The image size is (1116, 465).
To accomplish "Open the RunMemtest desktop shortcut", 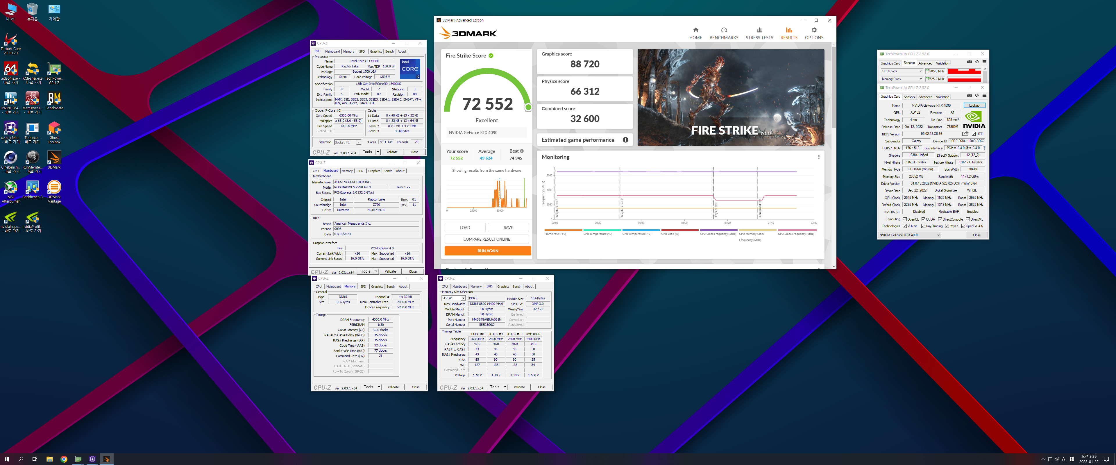I will pos(33,162).
